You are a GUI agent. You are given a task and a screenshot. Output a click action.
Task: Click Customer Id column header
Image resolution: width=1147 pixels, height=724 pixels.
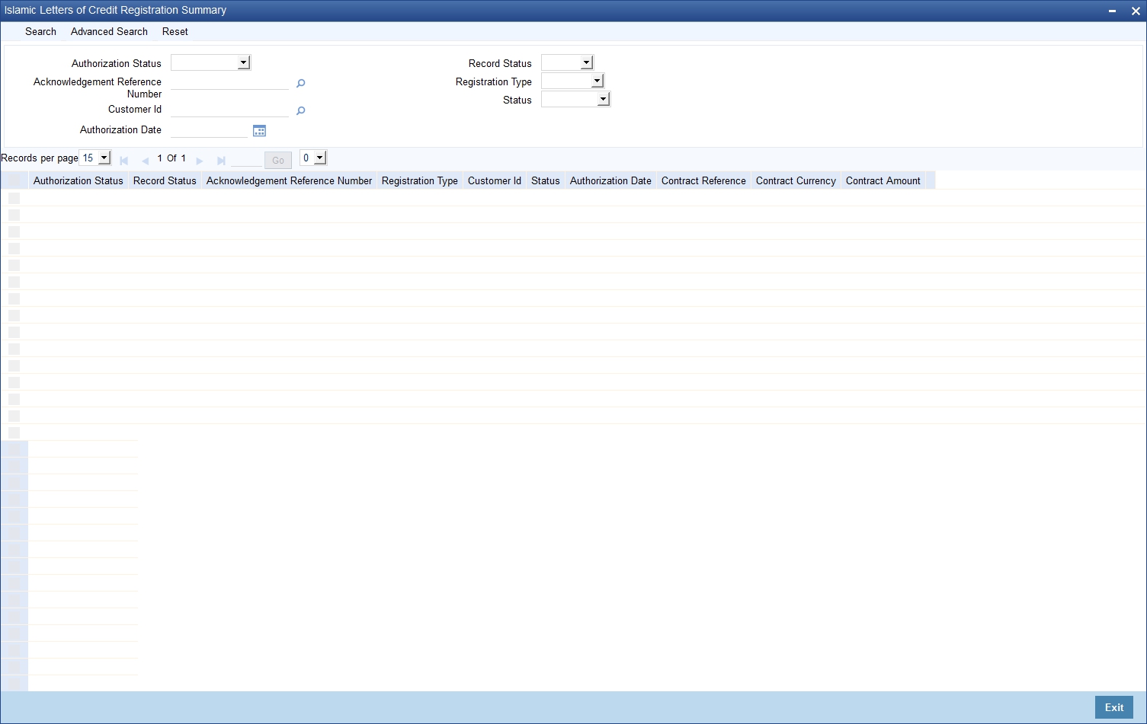point(495,180)
